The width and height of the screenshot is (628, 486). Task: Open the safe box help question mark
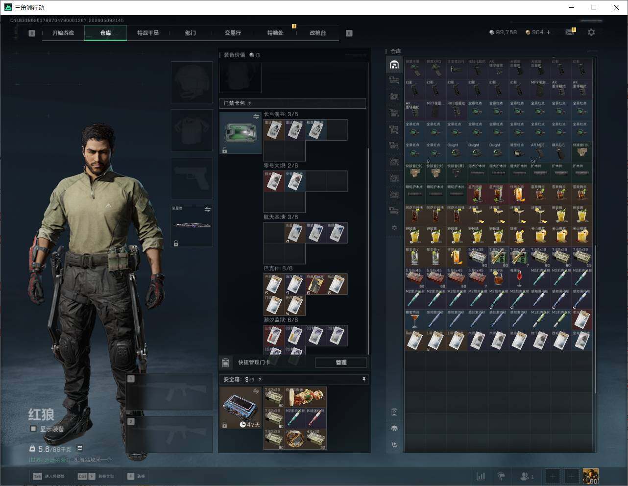260,380
